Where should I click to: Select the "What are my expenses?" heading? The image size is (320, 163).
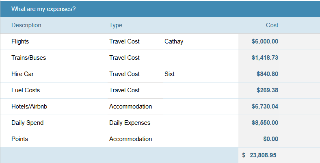pyautogui.click(x=43, y=9)
